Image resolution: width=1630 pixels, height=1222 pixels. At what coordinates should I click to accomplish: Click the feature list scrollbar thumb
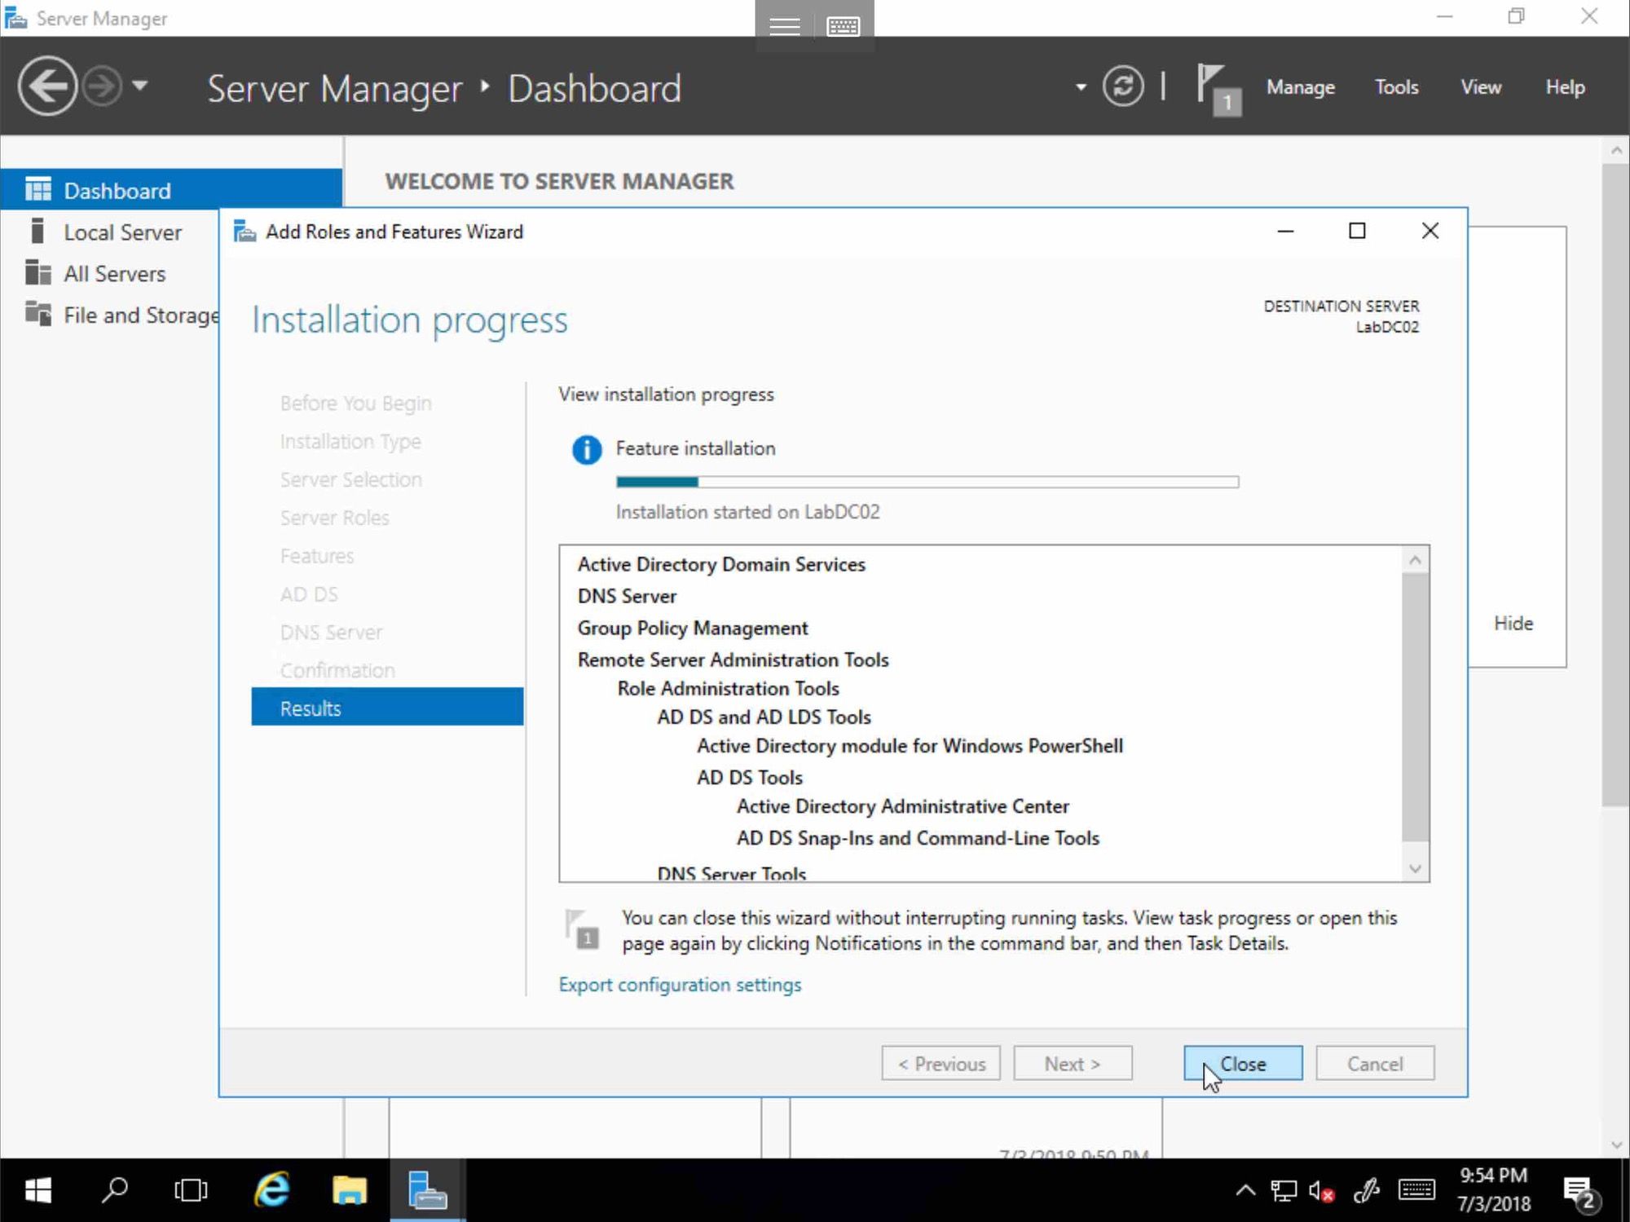1415,707
